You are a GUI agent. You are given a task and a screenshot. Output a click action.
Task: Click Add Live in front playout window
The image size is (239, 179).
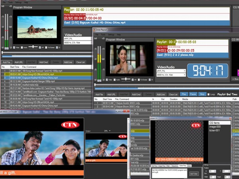pyautogui.click(x=161, y=95)
